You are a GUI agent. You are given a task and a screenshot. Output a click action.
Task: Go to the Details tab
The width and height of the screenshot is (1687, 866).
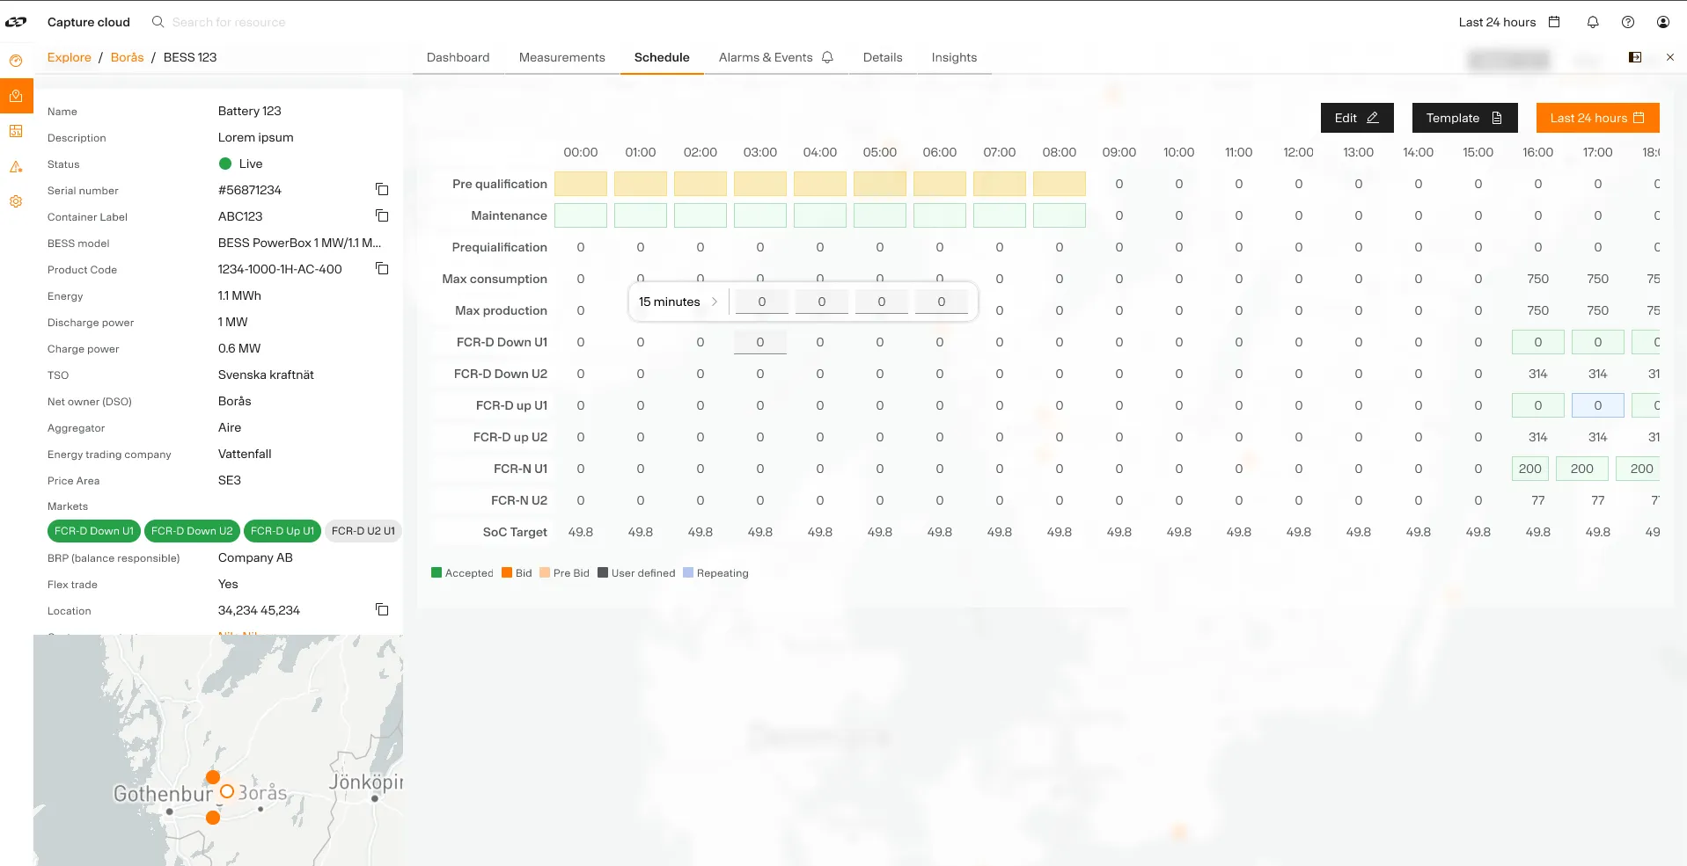tap(883, 57)
